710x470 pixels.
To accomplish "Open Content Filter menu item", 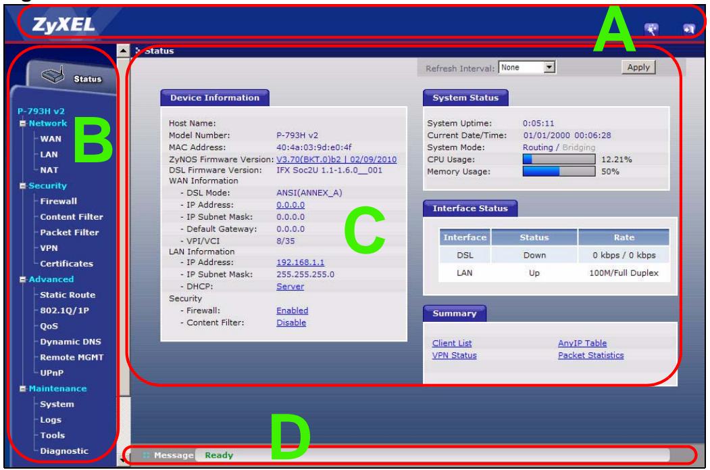I will pyautogui.click(x=72, y=217).
